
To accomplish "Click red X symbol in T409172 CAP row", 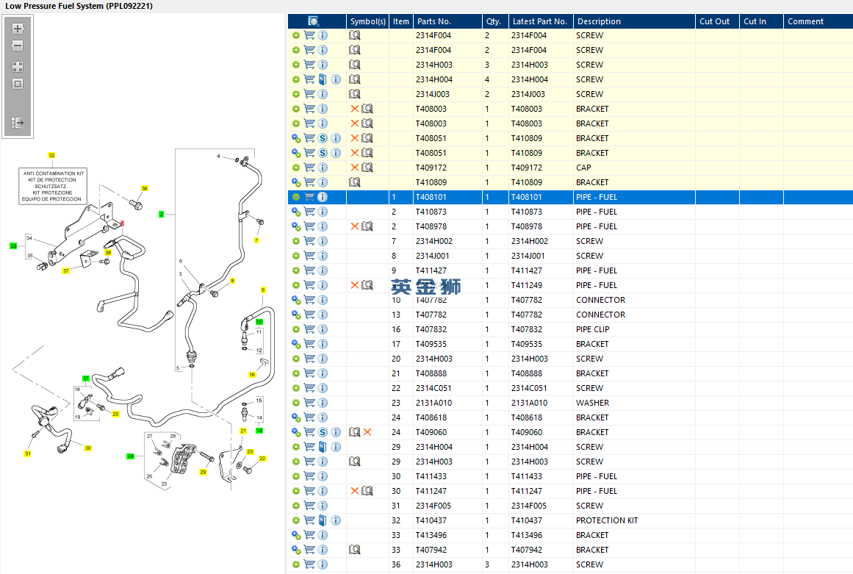I will point(355,168).
